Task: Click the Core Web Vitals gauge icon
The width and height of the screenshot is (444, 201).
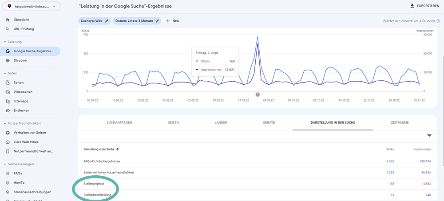Action: point(8,142)
